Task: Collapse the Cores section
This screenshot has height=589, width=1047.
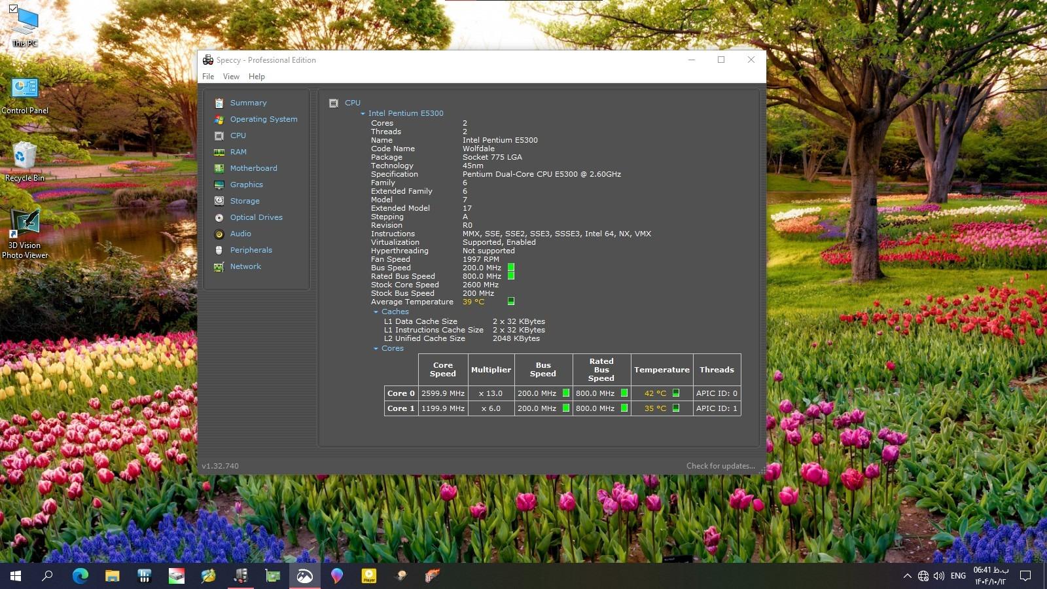Action: tap(376, 348)
